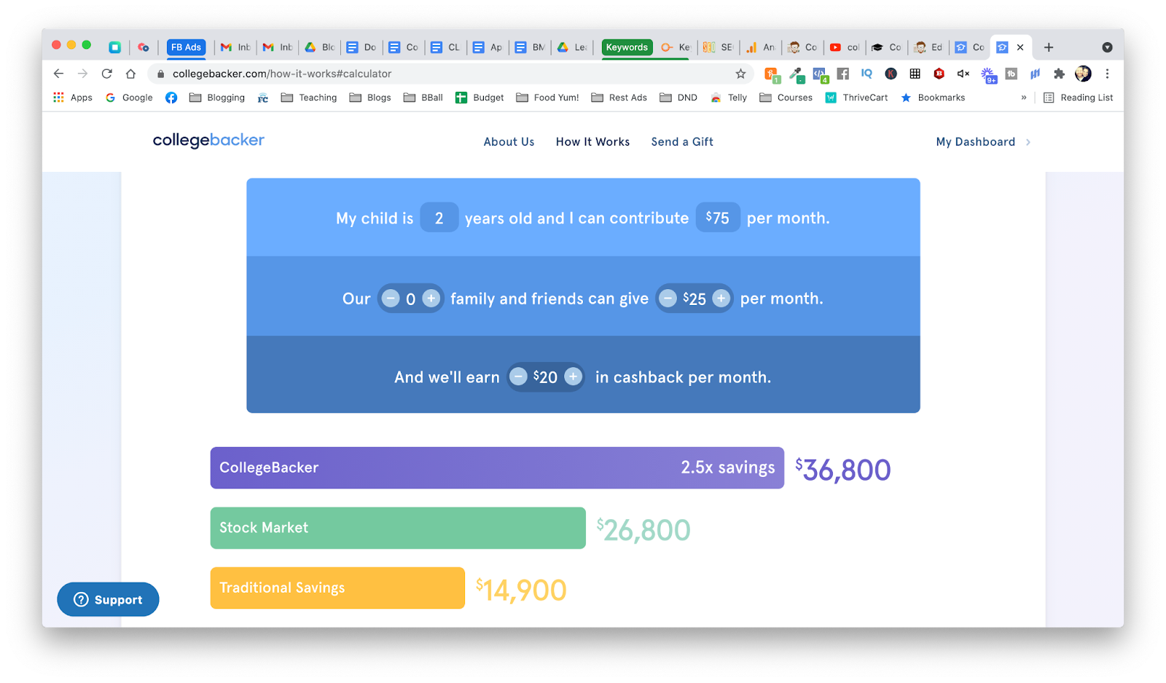Open the Telly bookmark
1166x683 pixels.
(x=729, y=98)
